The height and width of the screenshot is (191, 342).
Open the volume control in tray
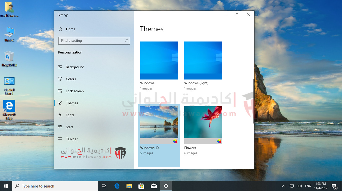[299, 186]
